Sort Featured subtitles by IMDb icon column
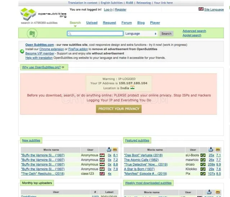 [x=218, y=149]
